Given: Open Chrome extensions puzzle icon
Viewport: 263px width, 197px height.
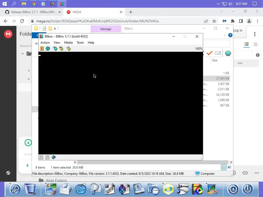Looking at the screenshot, I should tap(233, 21).
